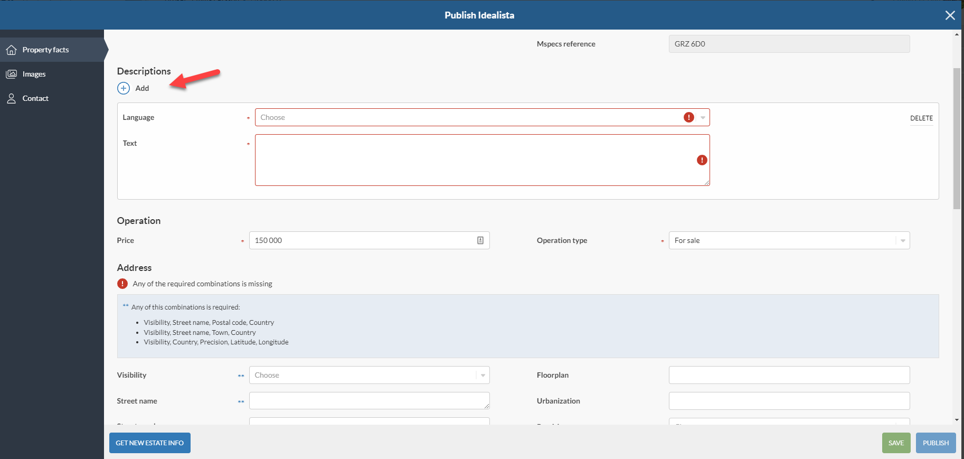Screen dimensions: 964x459
Task: Click the error icon in Language field
Action: pyautogui.click(x=688, y=117)
